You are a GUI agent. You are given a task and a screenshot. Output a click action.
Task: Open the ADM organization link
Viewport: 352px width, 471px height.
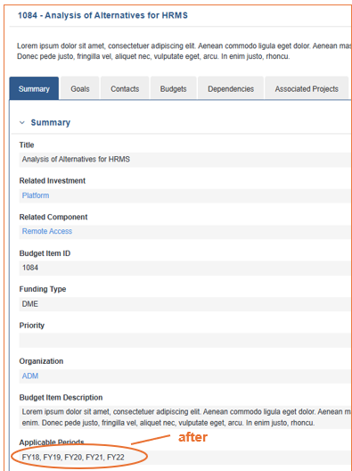click(x=30, y=376)
